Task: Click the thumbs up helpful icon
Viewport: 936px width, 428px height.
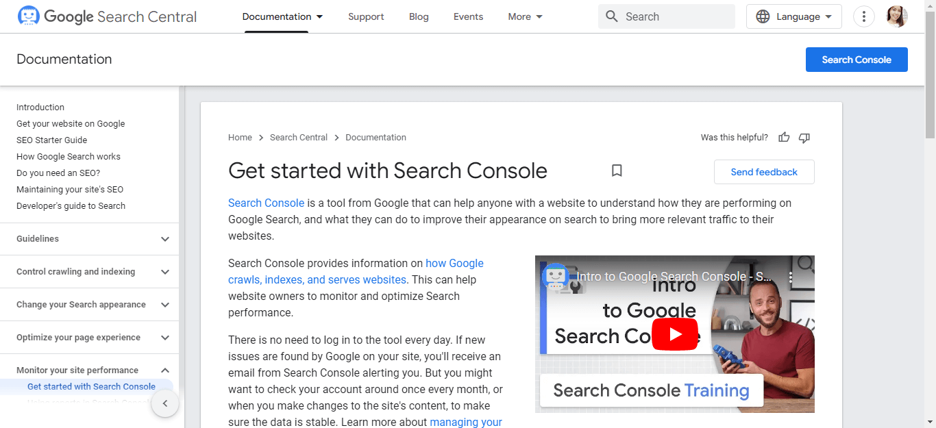Action: (784, 138)
